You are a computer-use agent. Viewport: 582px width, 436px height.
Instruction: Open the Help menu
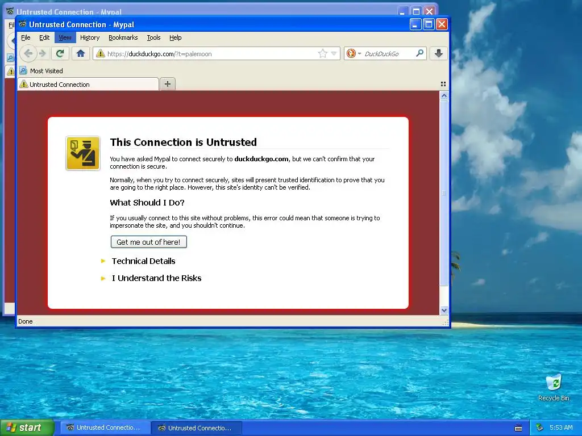(x=175, y=37)
